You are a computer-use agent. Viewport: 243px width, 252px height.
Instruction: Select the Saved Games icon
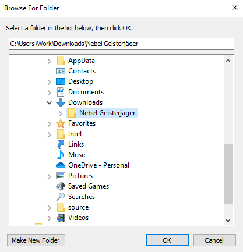[x=61, y=186]
